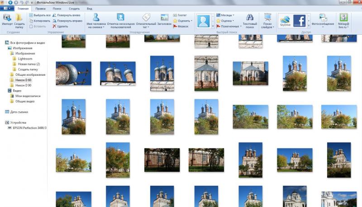Expand the sharing gallery more arrow
The width and height of the screenshot is (362, 207).
tap(309, 26)
